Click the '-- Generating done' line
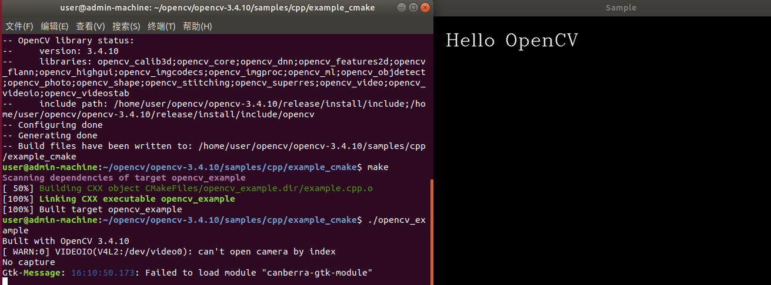771x285 pixels. (x=50, y=135)
